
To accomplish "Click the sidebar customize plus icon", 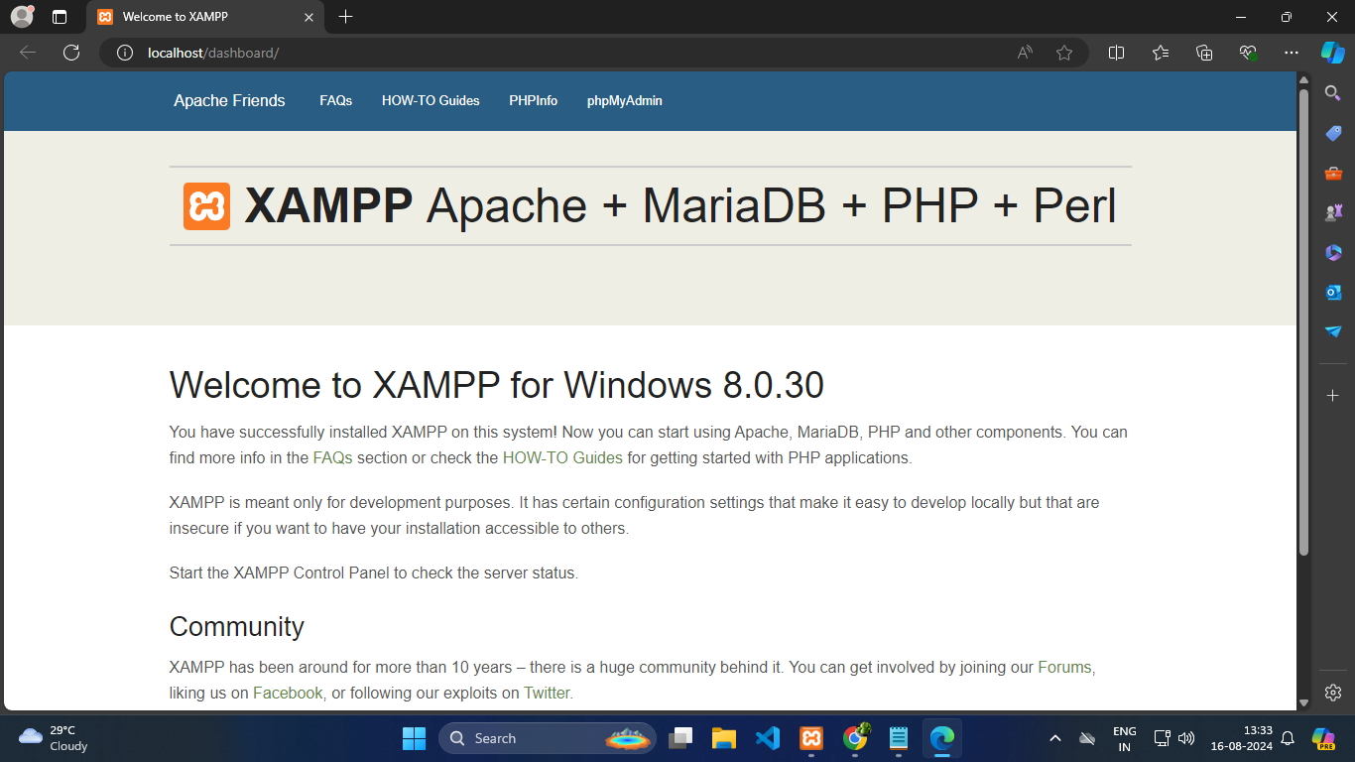I will [1333, 396].
